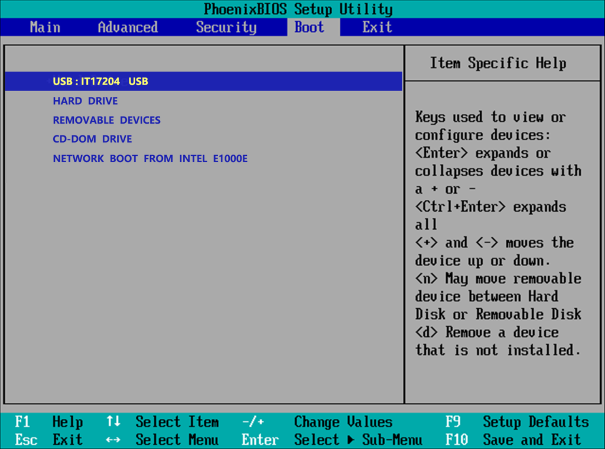Click the F10 Save and Exit shortcut
The height and width of the screenshot is (449, 605).
point(513,440)
